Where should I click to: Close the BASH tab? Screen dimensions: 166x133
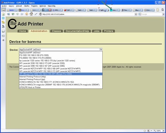click(x=16, y=10)
